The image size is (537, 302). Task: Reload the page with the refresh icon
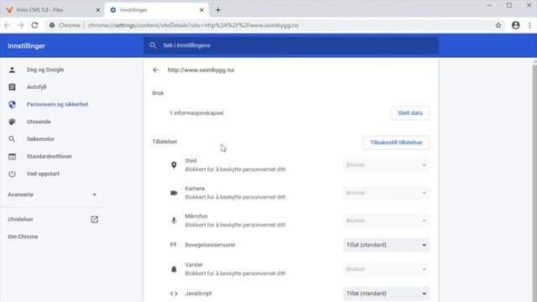[x=34, y=25]
